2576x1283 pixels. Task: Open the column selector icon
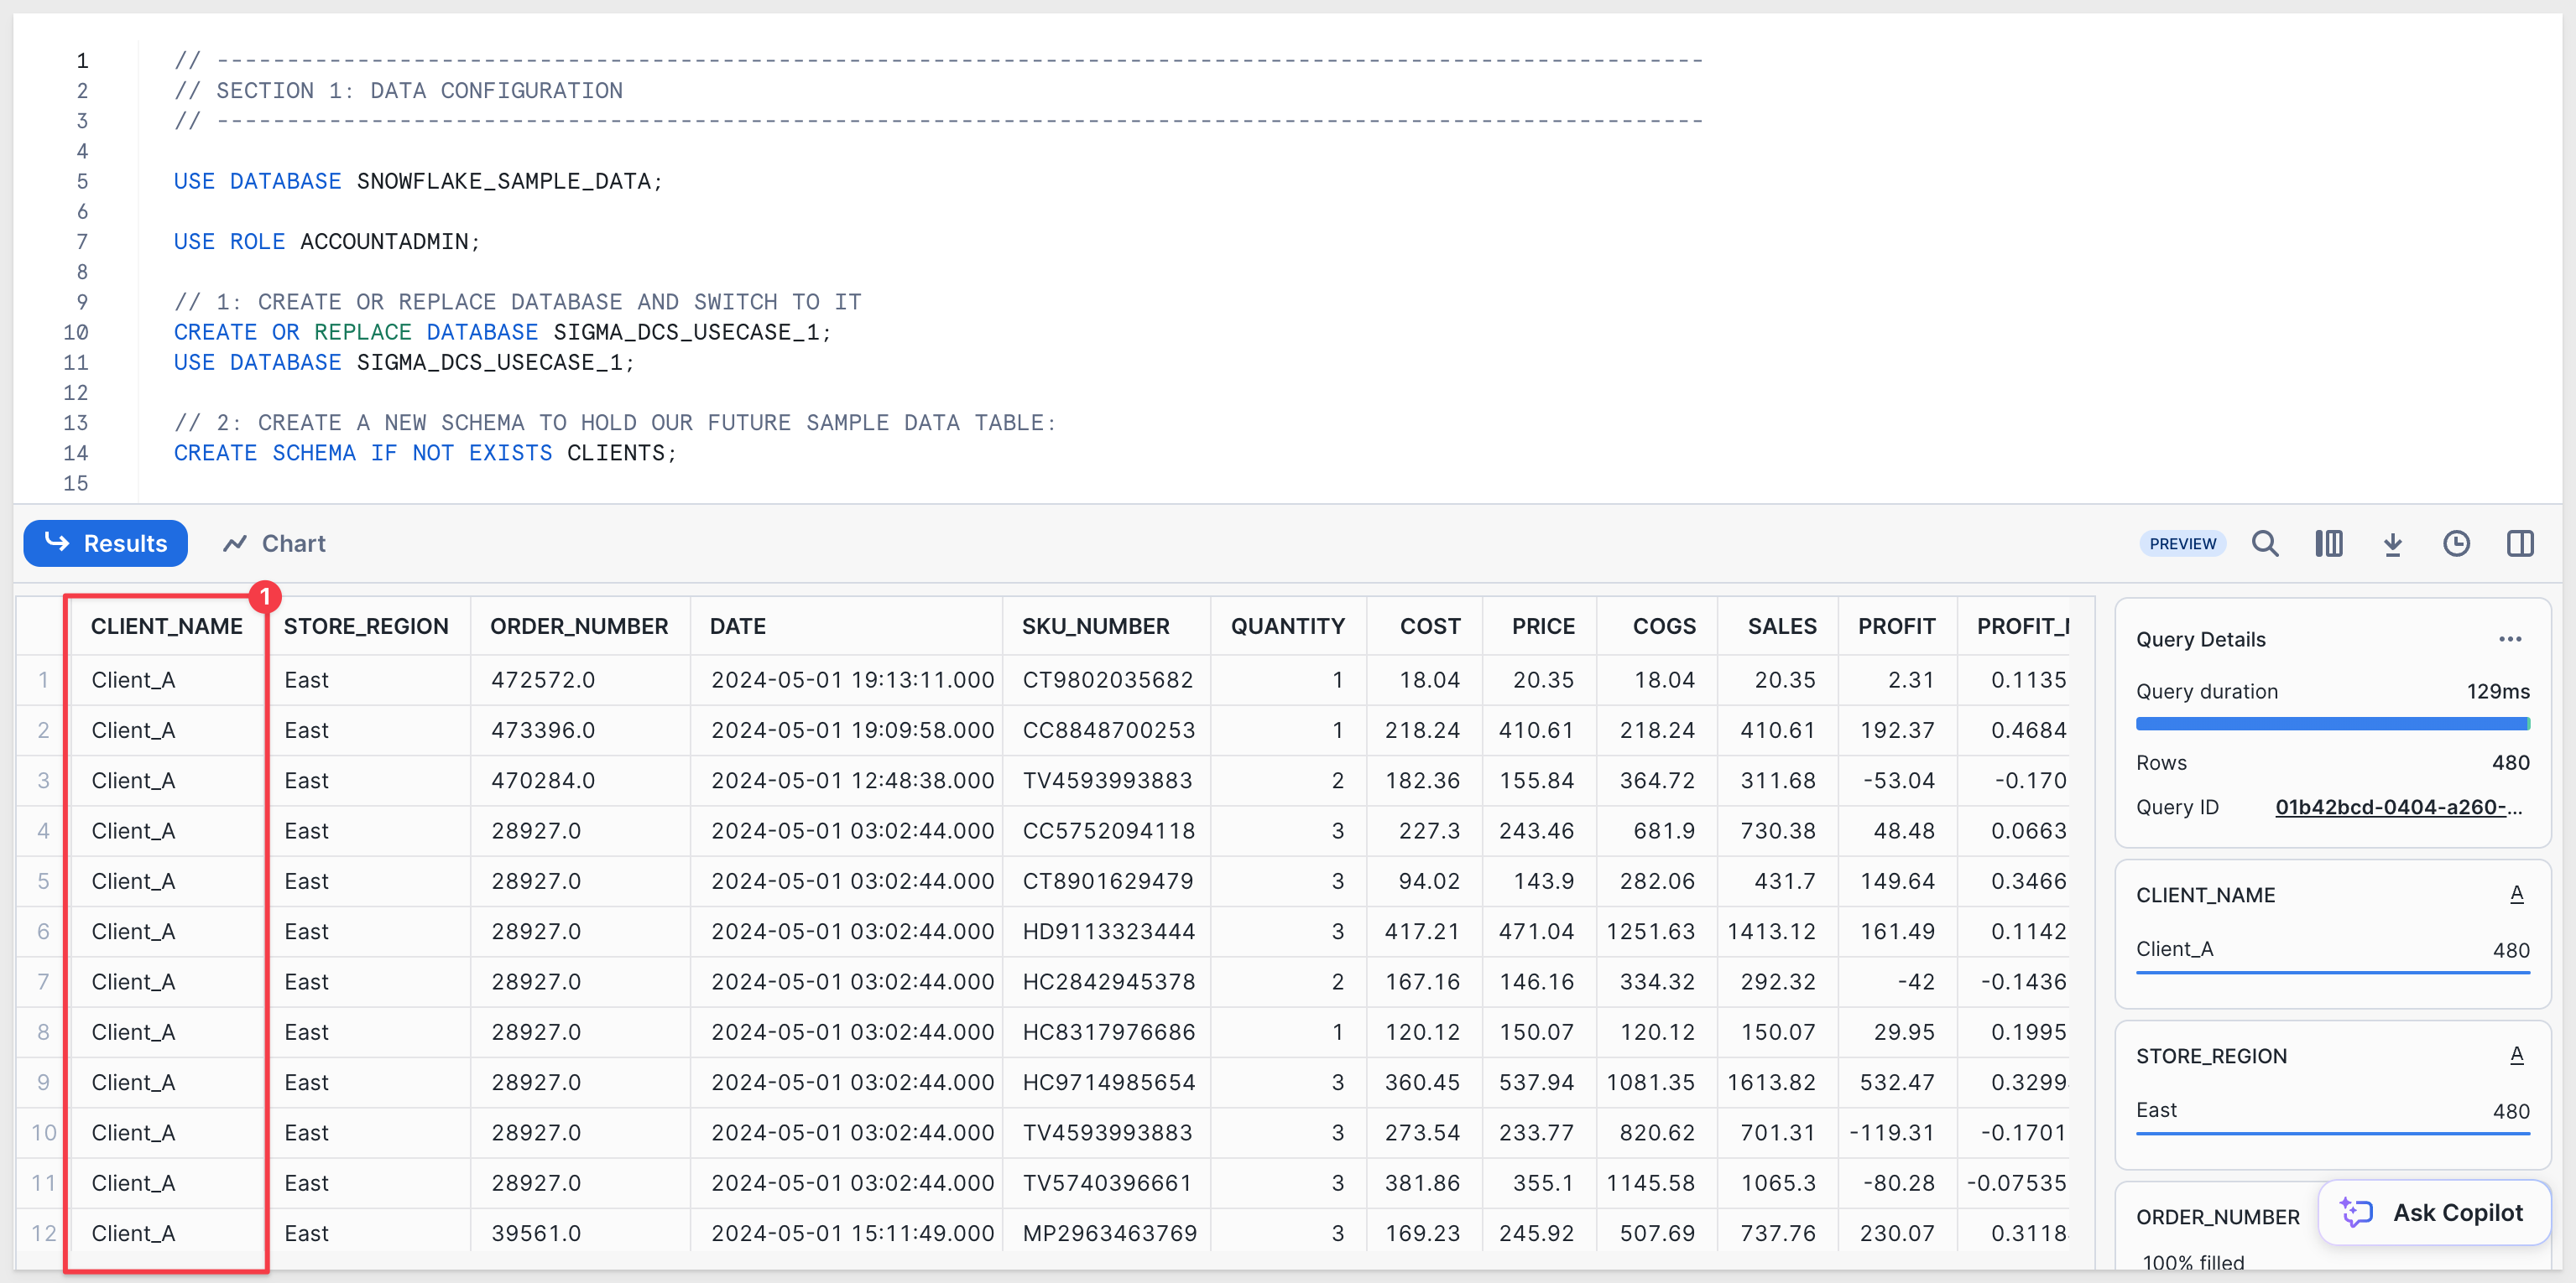point(2329,543)
